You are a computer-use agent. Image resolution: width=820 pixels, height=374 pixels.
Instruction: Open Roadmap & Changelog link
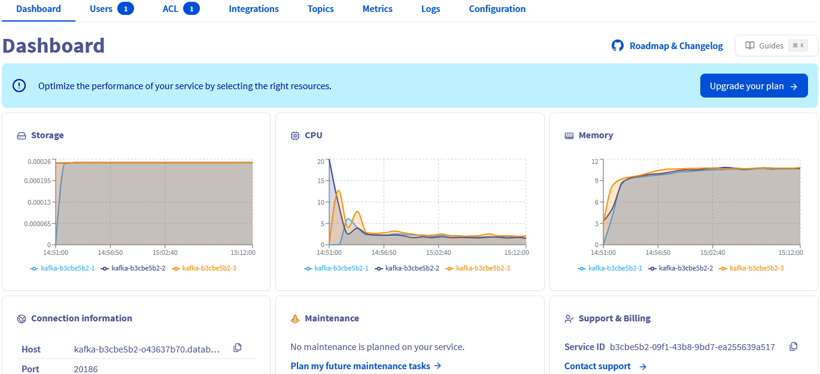click(x=676, y=45)
